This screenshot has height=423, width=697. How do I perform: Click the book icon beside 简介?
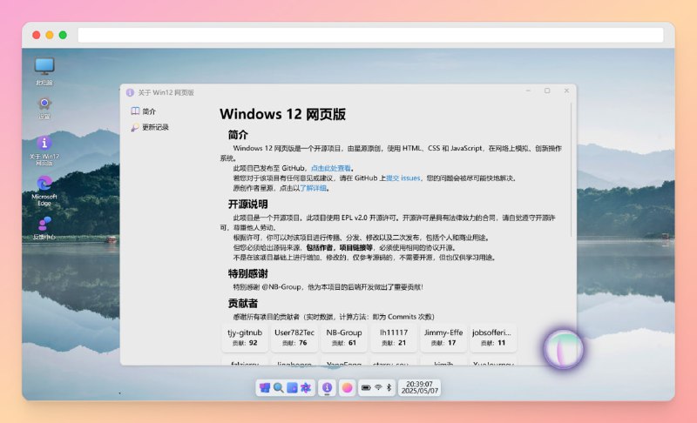[x=135, y=111]
